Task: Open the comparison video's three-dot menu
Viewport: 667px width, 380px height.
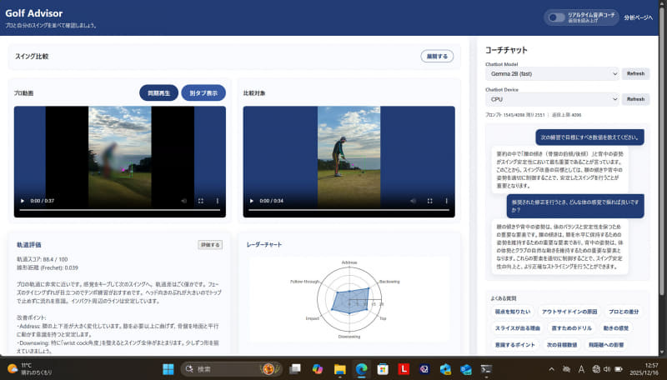Action: tap(446, 201)
